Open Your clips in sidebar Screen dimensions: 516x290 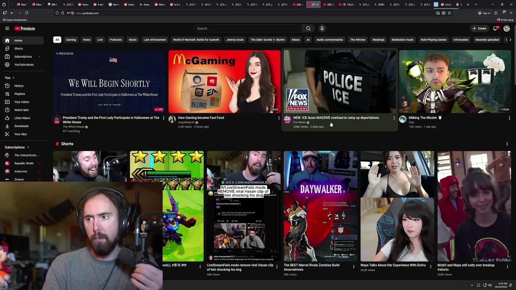[23, 134]
